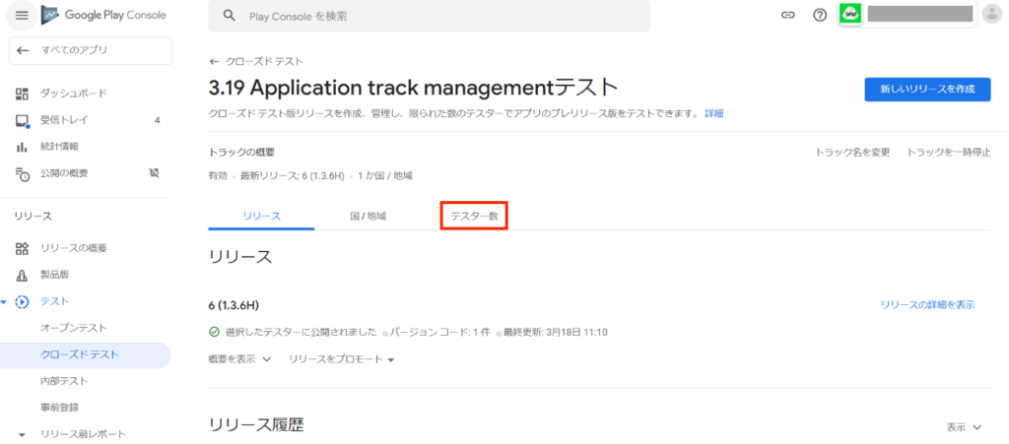Click the user account avatar

point(991,14)
